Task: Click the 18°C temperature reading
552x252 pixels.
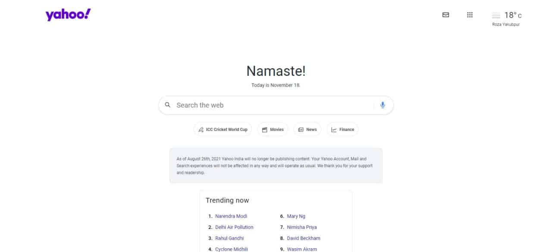Action: pos(513,15)
